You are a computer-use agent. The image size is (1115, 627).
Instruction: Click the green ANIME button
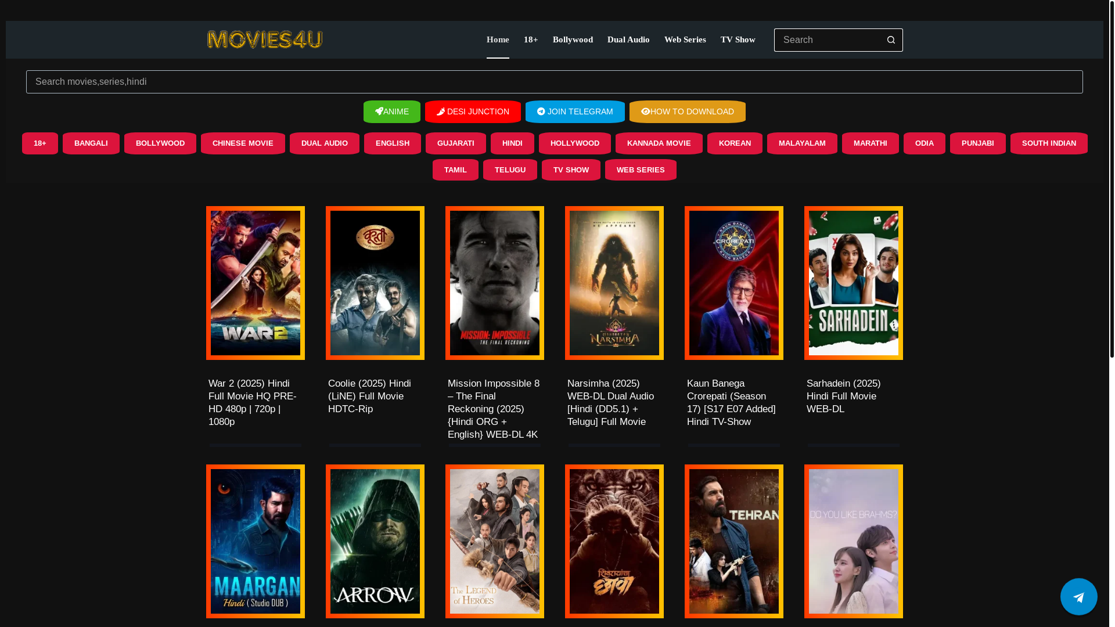click(392, 111)
